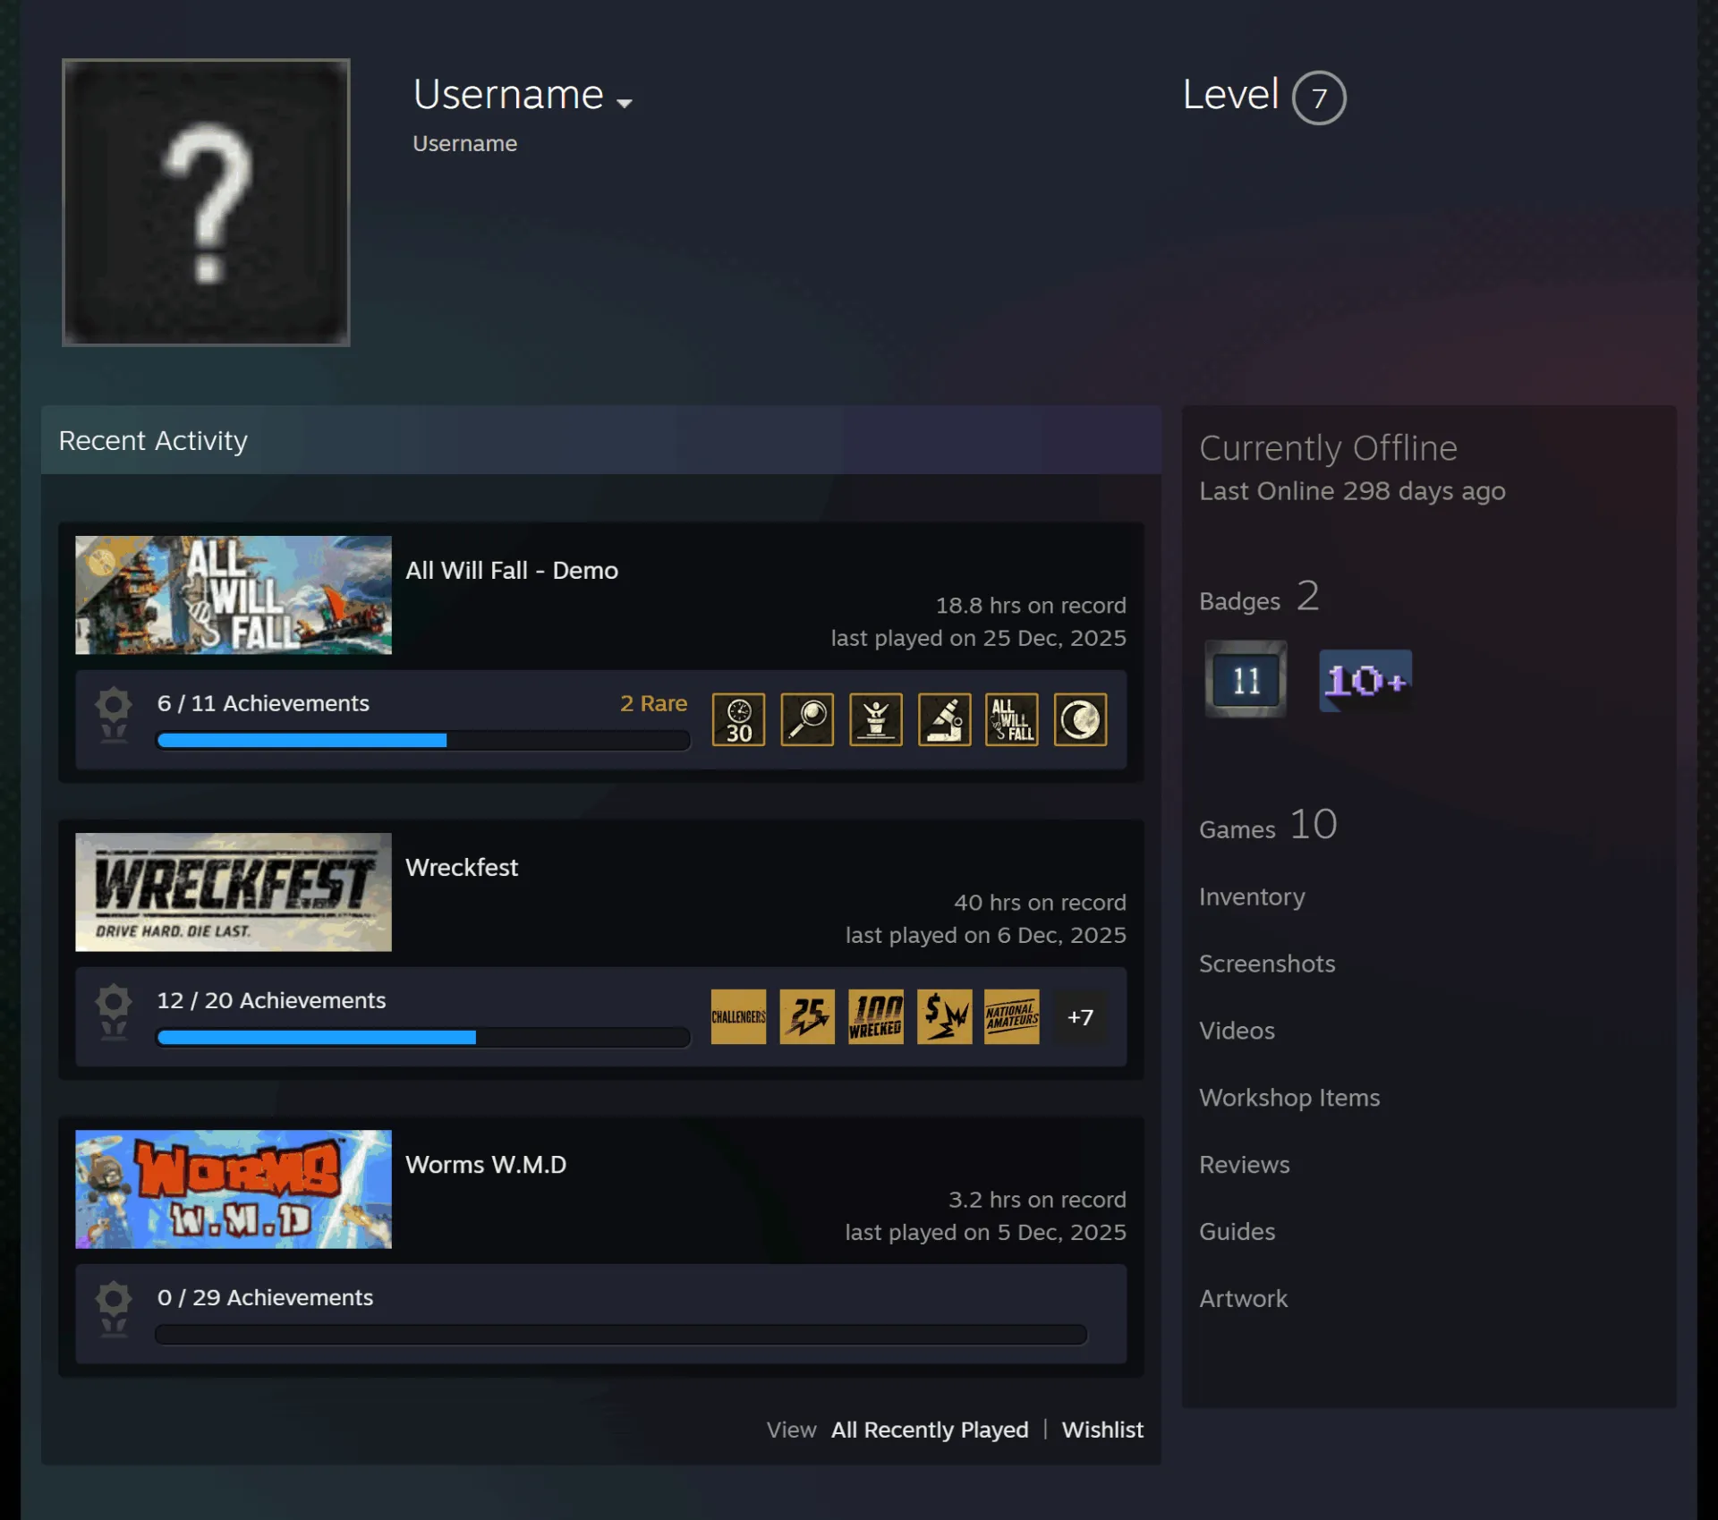Open the Screenshots link

coord(1267,964)
